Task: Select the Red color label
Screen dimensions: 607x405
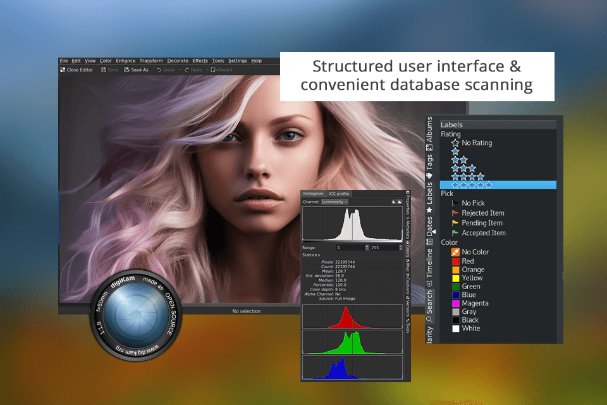Action: pyautogui.click(x=463, y=261)
